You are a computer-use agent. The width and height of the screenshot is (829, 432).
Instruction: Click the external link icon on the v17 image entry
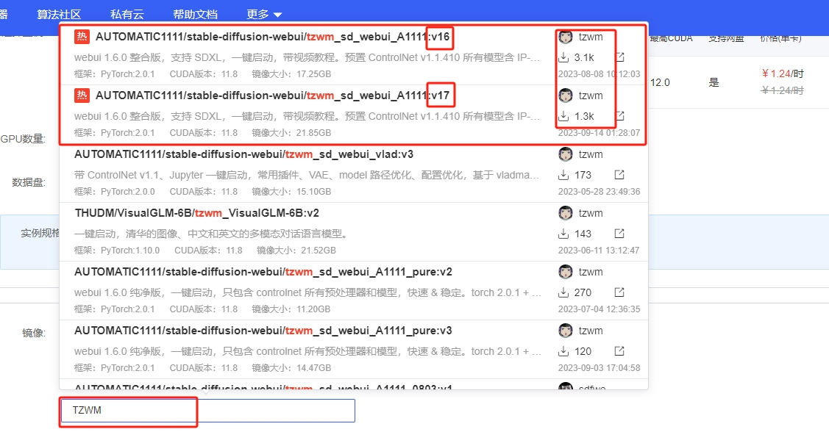[x=619, y=115]
